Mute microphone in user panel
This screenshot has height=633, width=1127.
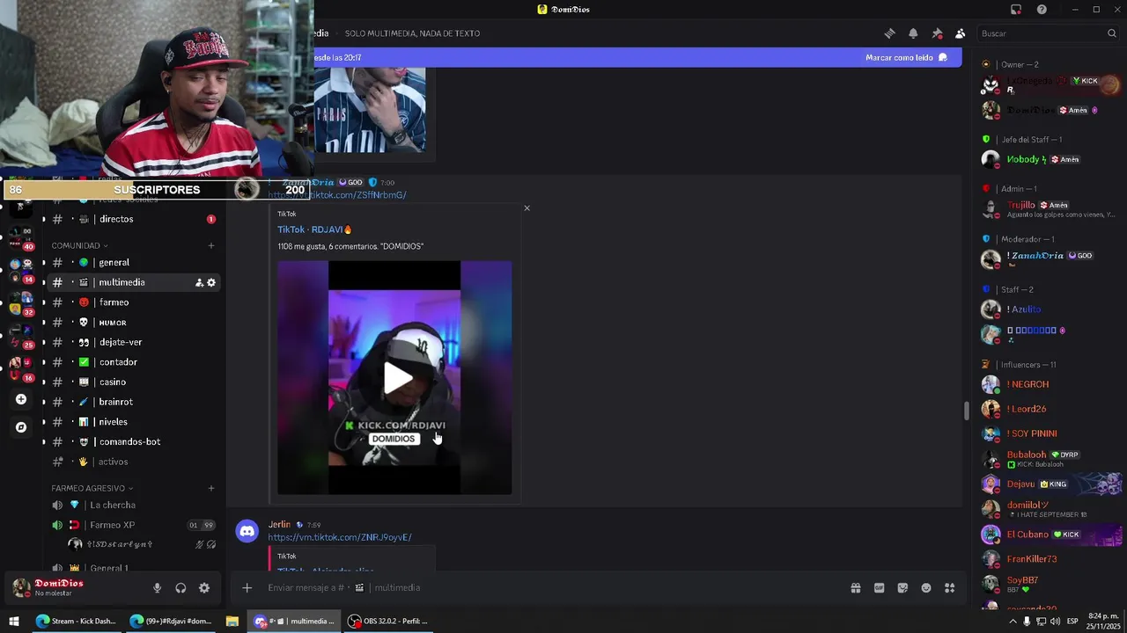(x=157, y=588)
